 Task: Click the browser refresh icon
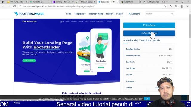click(x=14, y=6)
